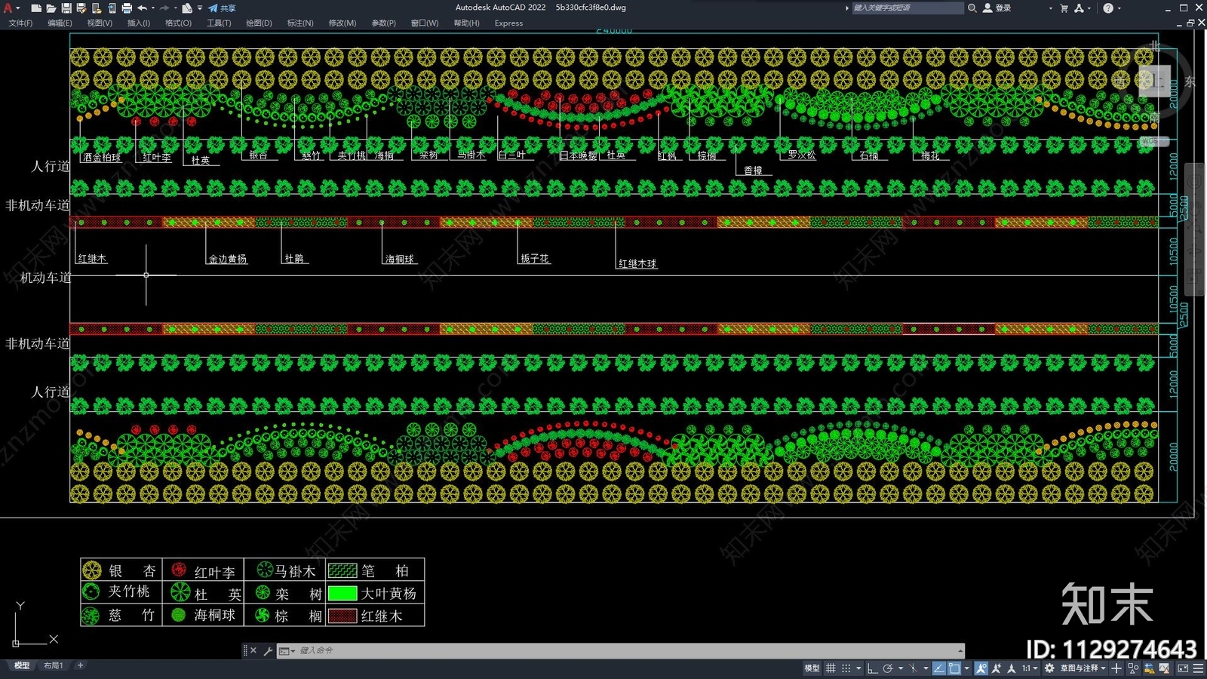
Task: Toggle polar tracking in status bar
Action: pos(888,668)
